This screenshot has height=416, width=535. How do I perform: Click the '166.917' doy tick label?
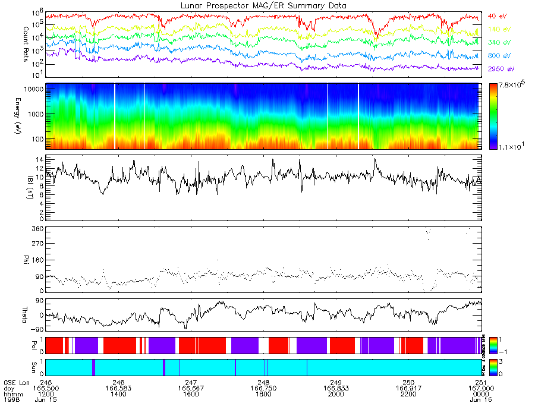click(408, 389)
